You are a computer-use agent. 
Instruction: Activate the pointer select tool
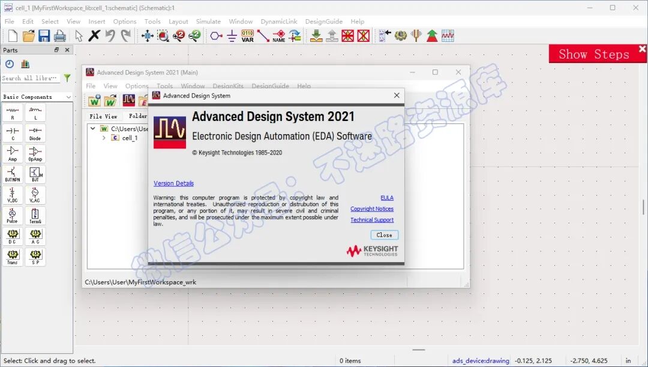[x=79, y=36]
